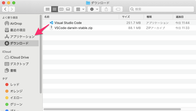196x111 pixels.
Task: Click the zip archive file icon
Action: 51,28
